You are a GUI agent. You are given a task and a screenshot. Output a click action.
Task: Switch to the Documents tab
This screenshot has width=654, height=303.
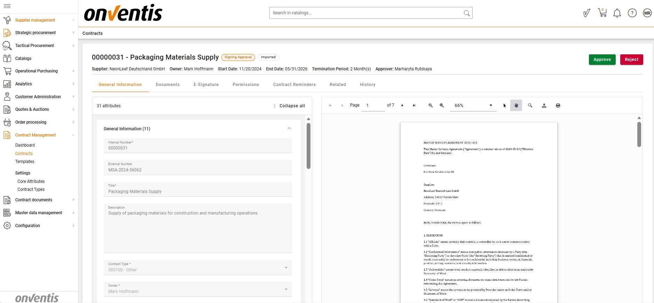pyautogui.click(x=167, y=85)
